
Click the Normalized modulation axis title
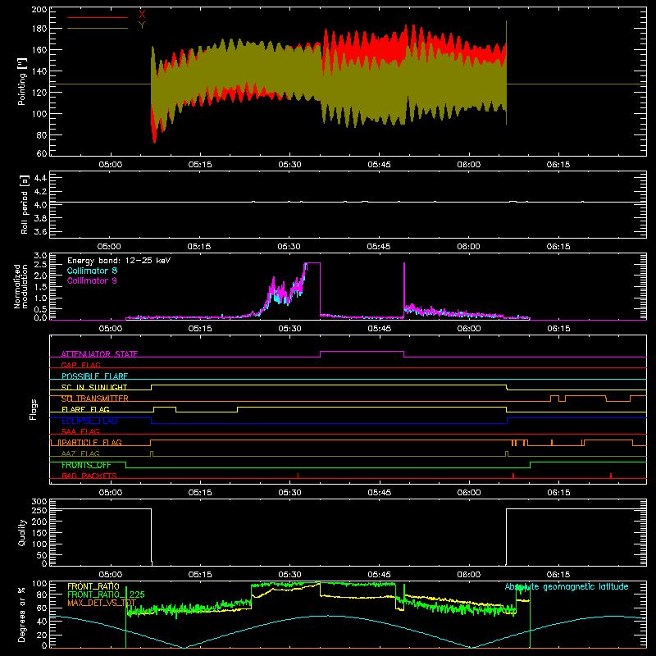(x=21, y=286)
